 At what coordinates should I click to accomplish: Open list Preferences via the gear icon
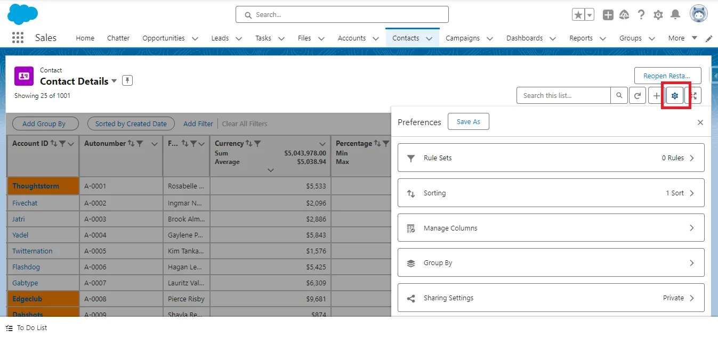point(675,95)
